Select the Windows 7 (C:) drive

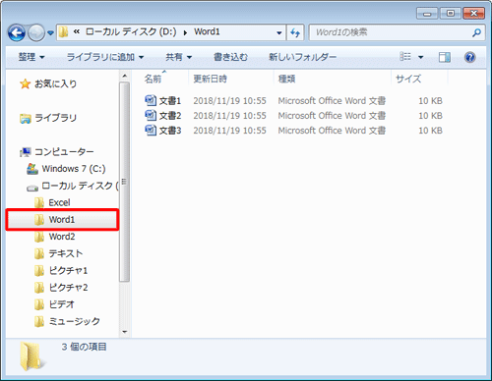click(x=74, y=169)
